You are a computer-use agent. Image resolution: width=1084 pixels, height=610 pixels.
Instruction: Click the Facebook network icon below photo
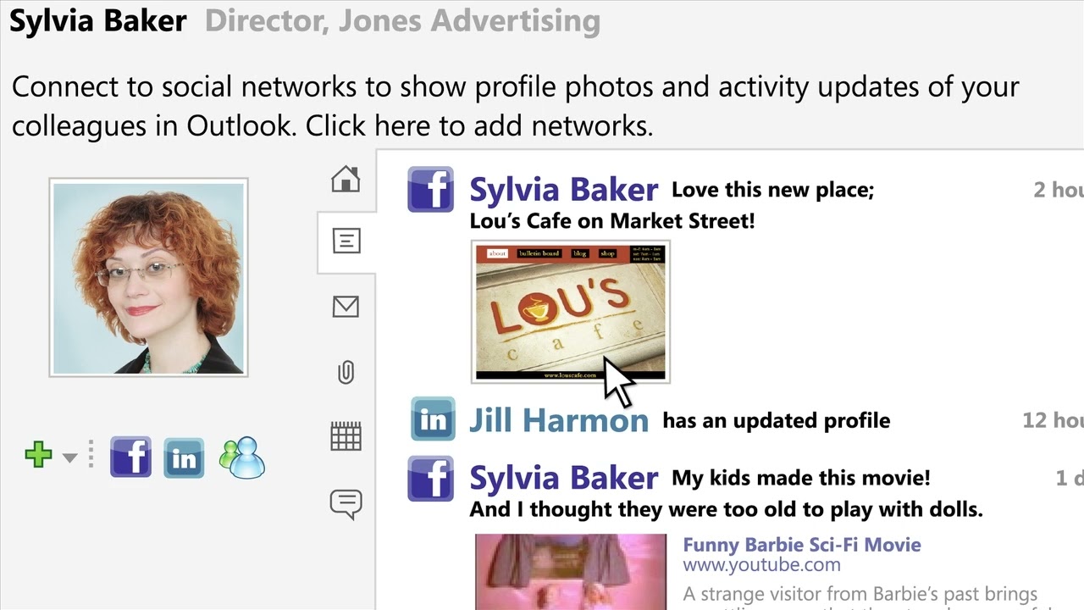click(x=130, y=457)
